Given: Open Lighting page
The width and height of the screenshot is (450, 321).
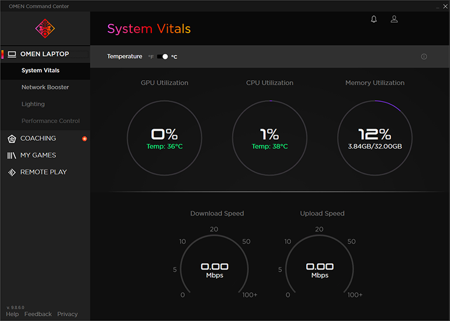Looking at the screenshot, I should pyautogui.click(x=46, y=104).
